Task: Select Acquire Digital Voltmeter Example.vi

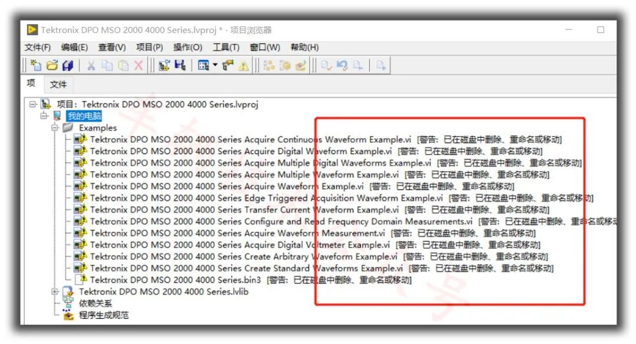Action: point(315,245)
